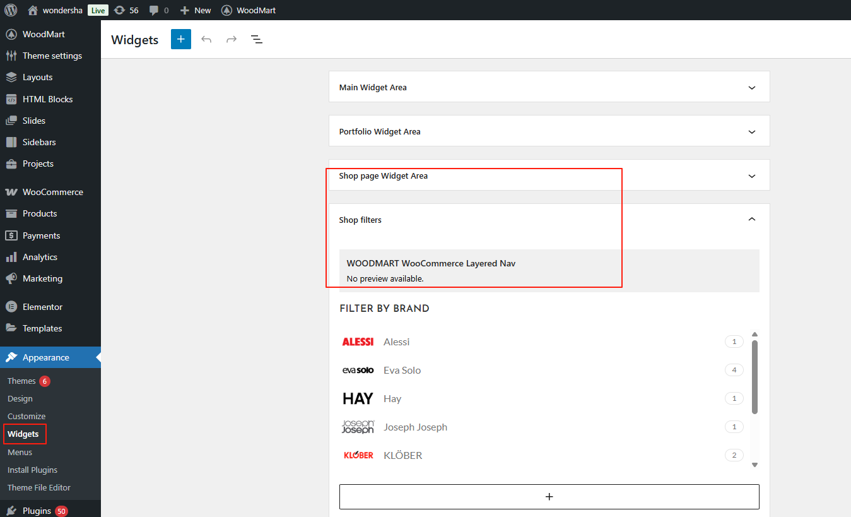The width and height of the screenshot is (851, 517).
Task: Select the Eva Solo brand filter
Action: click(402, 370)
